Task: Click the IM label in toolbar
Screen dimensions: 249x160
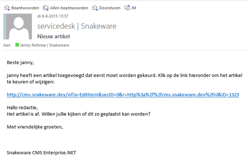Action: (x=134, y=8)
